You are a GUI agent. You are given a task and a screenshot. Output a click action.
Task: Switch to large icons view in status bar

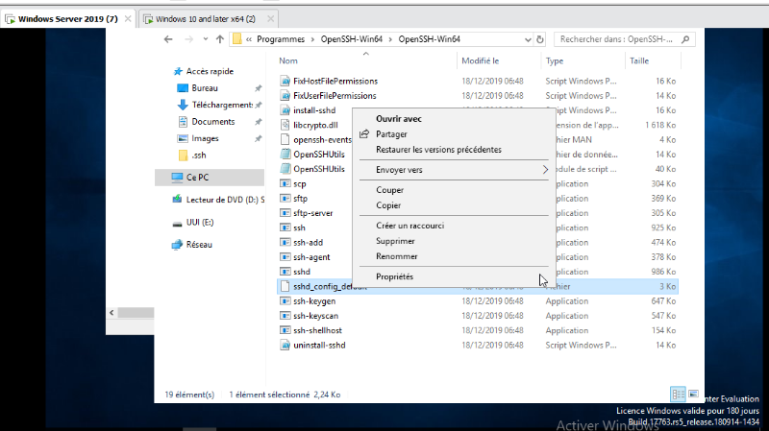coord(693,394)
